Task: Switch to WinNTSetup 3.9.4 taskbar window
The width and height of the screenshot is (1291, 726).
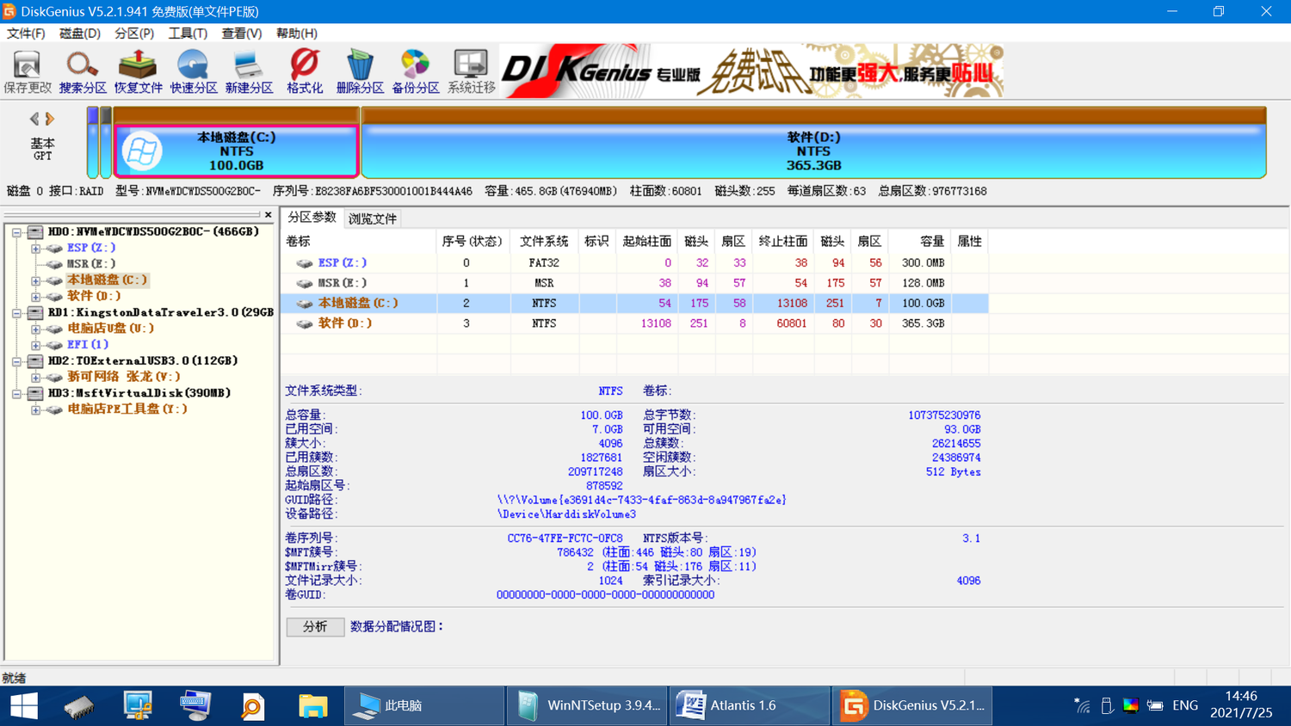Action: [x=587, y=706]
